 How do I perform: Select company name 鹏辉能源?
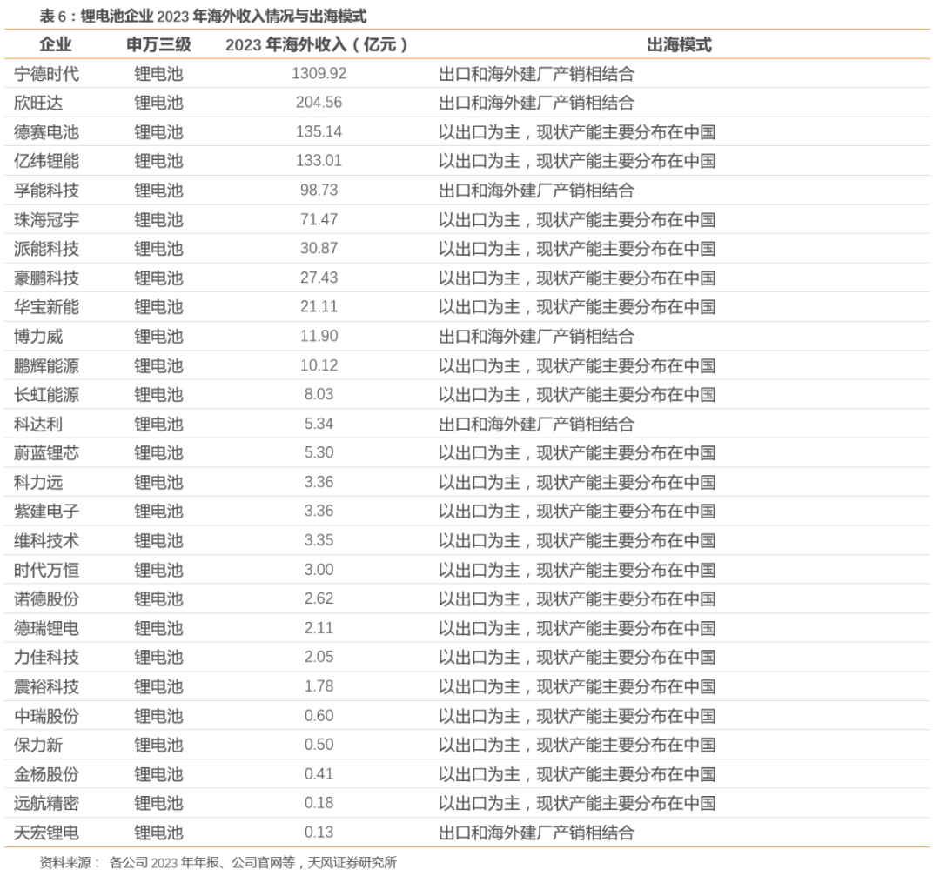(46, 365)
